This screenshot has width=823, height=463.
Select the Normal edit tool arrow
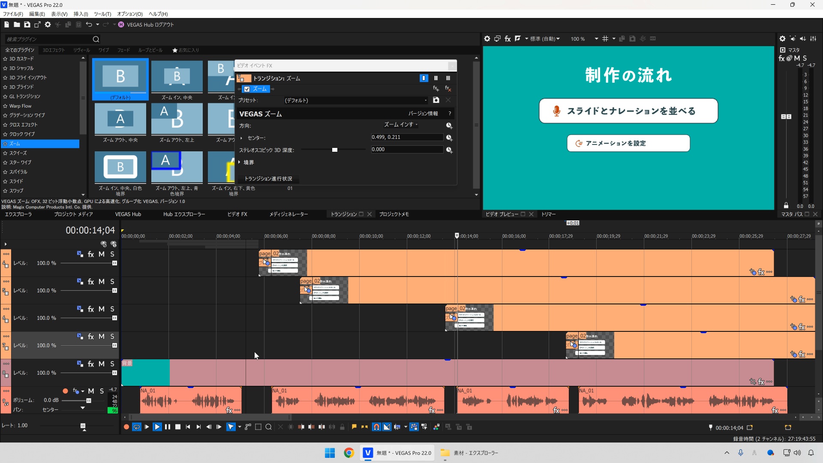click(231, 427)
